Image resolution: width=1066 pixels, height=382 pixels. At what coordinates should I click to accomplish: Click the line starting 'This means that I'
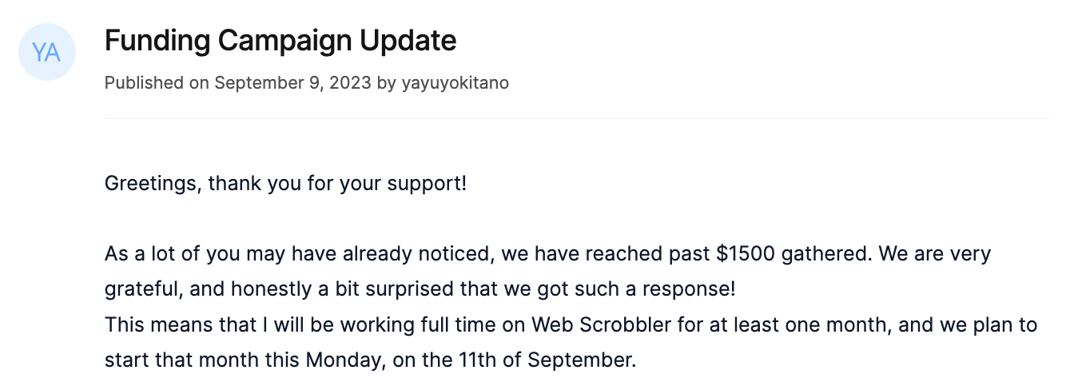[571, 324]
